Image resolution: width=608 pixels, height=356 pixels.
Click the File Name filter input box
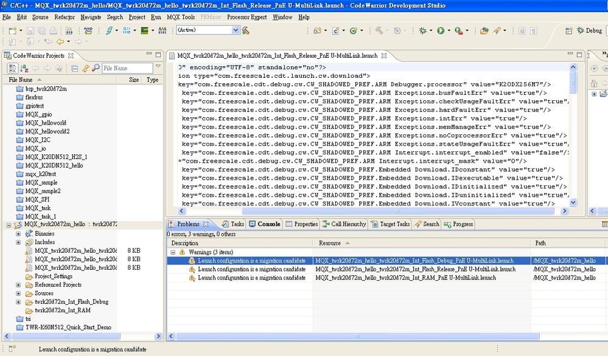point(127,68)
